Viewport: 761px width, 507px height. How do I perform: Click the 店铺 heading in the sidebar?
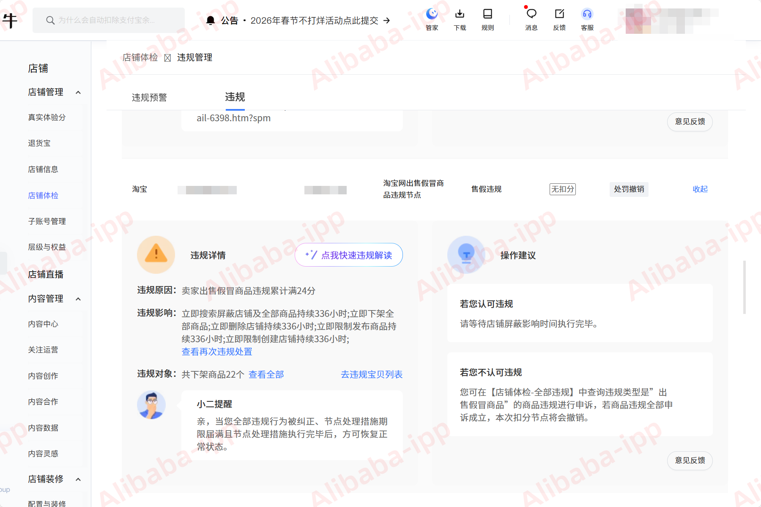(38, 68)
